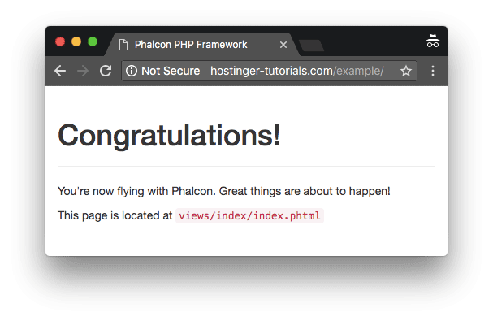
Task: Select the Phalcon PHP Framework tab title
Action: pos(191,45)
